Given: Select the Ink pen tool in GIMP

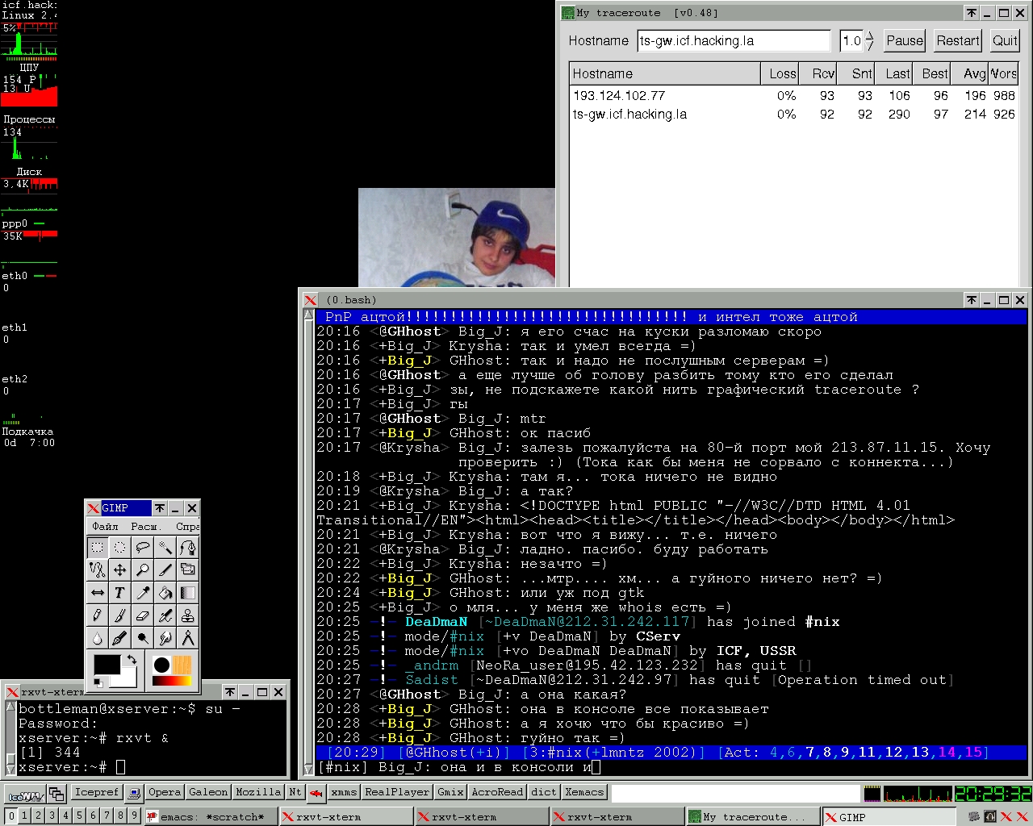Looking at the screenshot, I should [x=119, y=638].
